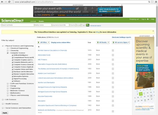
Task: Uncheck Information Systems checkbox
Action: (x=13, y=76)
